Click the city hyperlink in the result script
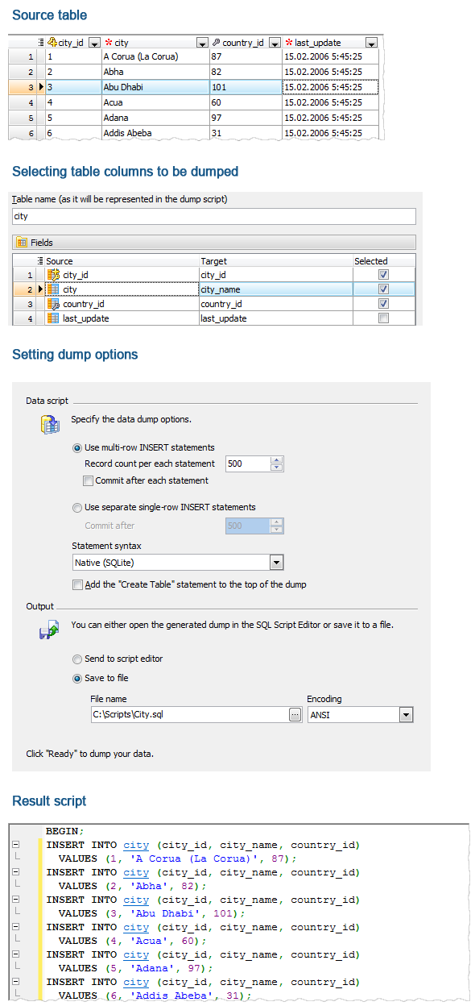This screenshot has width=475, height=1006. 135,845
